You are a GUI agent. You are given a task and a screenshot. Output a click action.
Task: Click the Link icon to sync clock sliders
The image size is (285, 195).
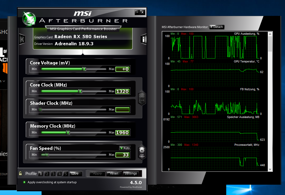pyautogui.click(x=142, y=98)
